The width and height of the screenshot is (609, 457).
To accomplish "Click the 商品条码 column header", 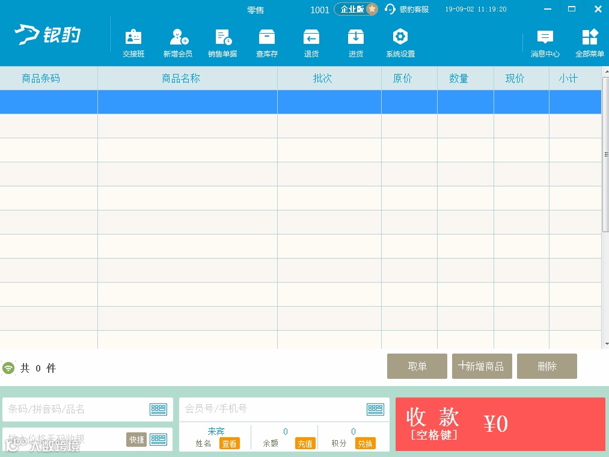I will pyautogui.click(x=49, y=78).
